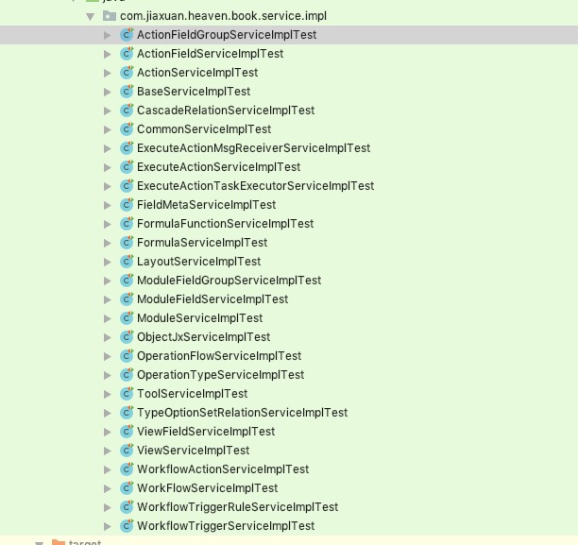Select ModuleServiceImplTest class name

click(x=200, y=318)
